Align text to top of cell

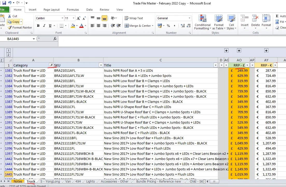pyautogui.click(x=93, y=18)
